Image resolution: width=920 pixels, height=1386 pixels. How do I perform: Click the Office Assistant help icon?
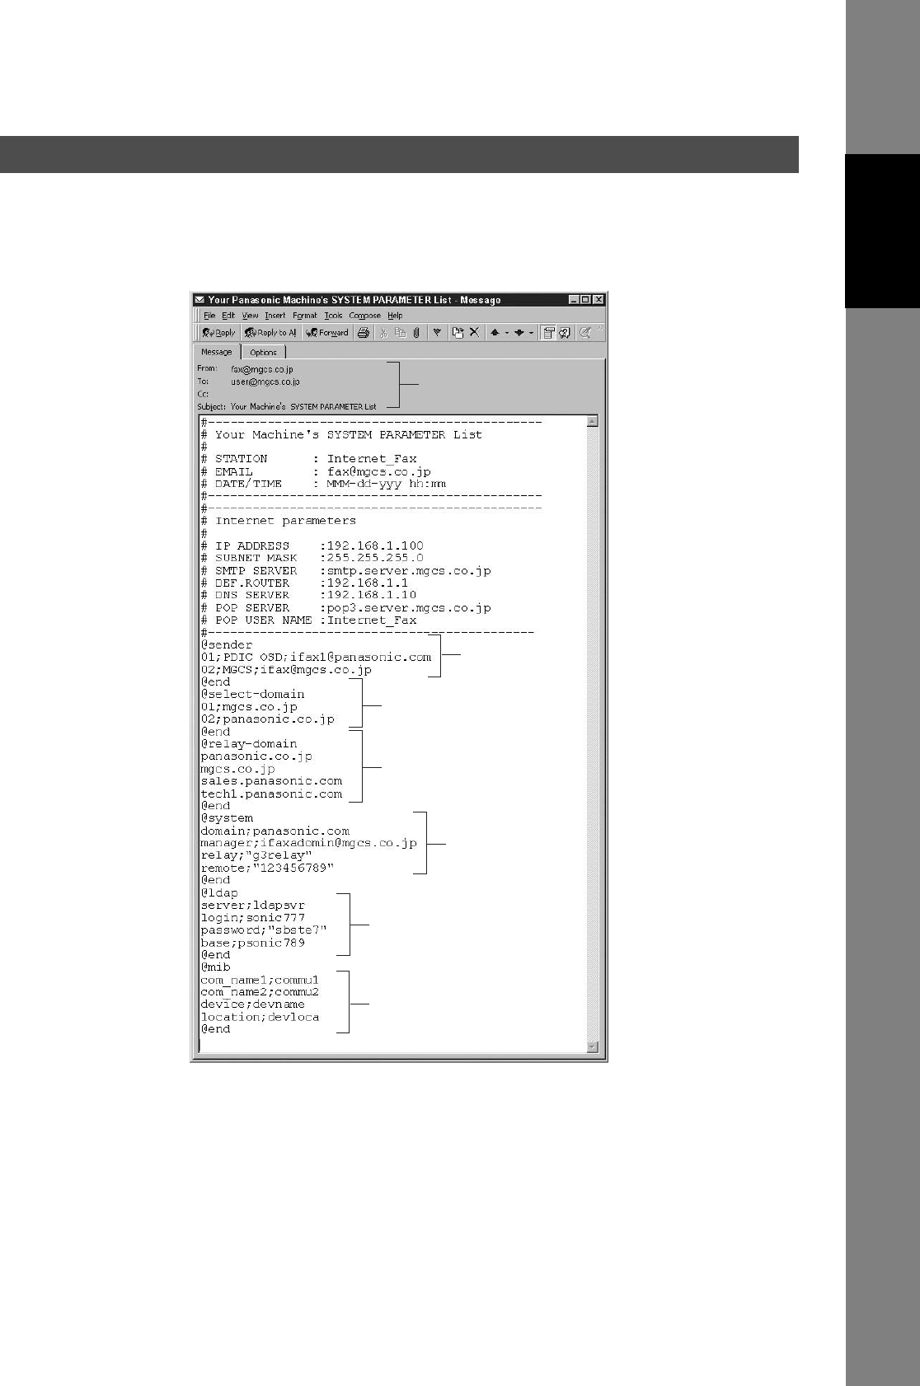coord(565,333)
